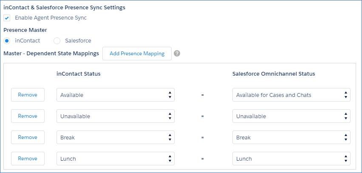Click the inContact Status column header

79,74
